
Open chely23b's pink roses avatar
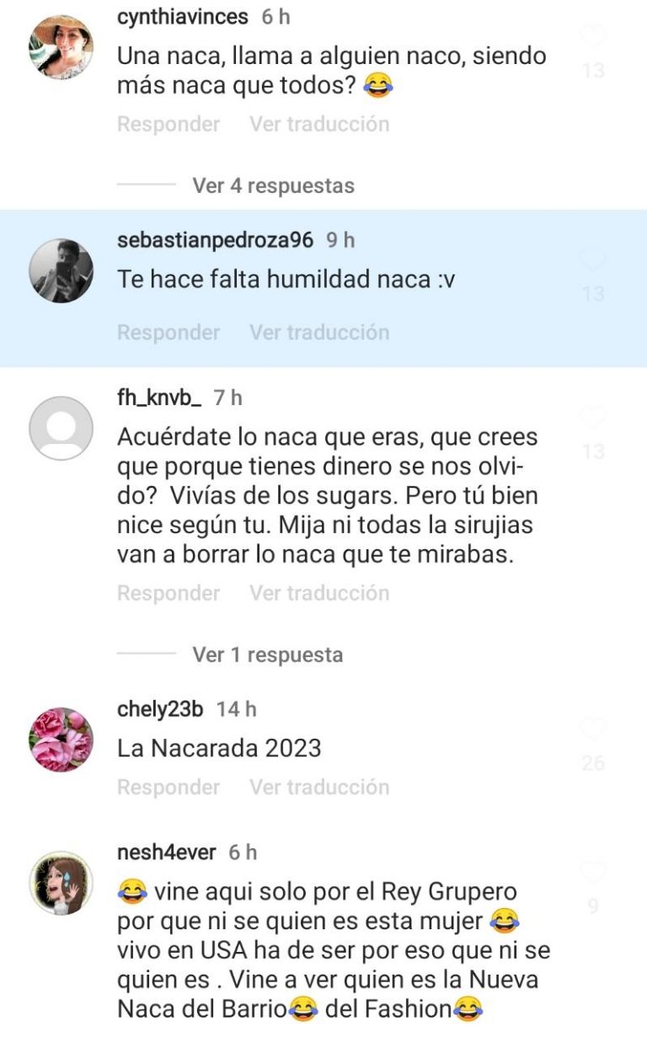(61, 740)
